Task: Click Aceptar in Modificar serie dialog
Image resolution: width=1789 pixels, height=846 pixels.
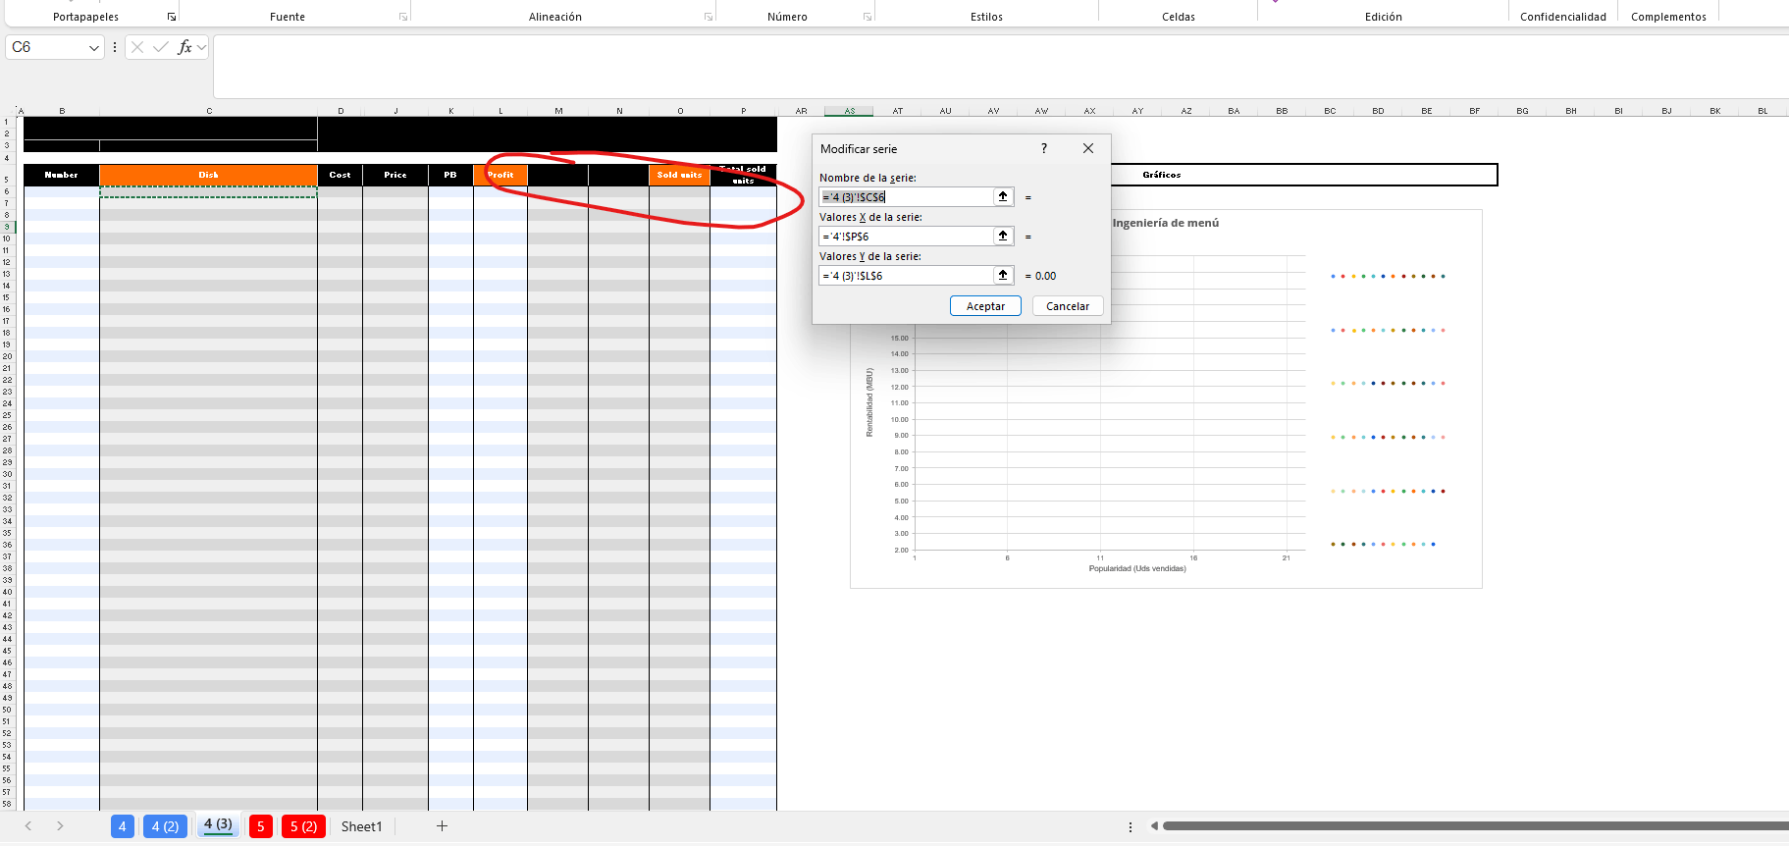Action: tap(985, 306)
